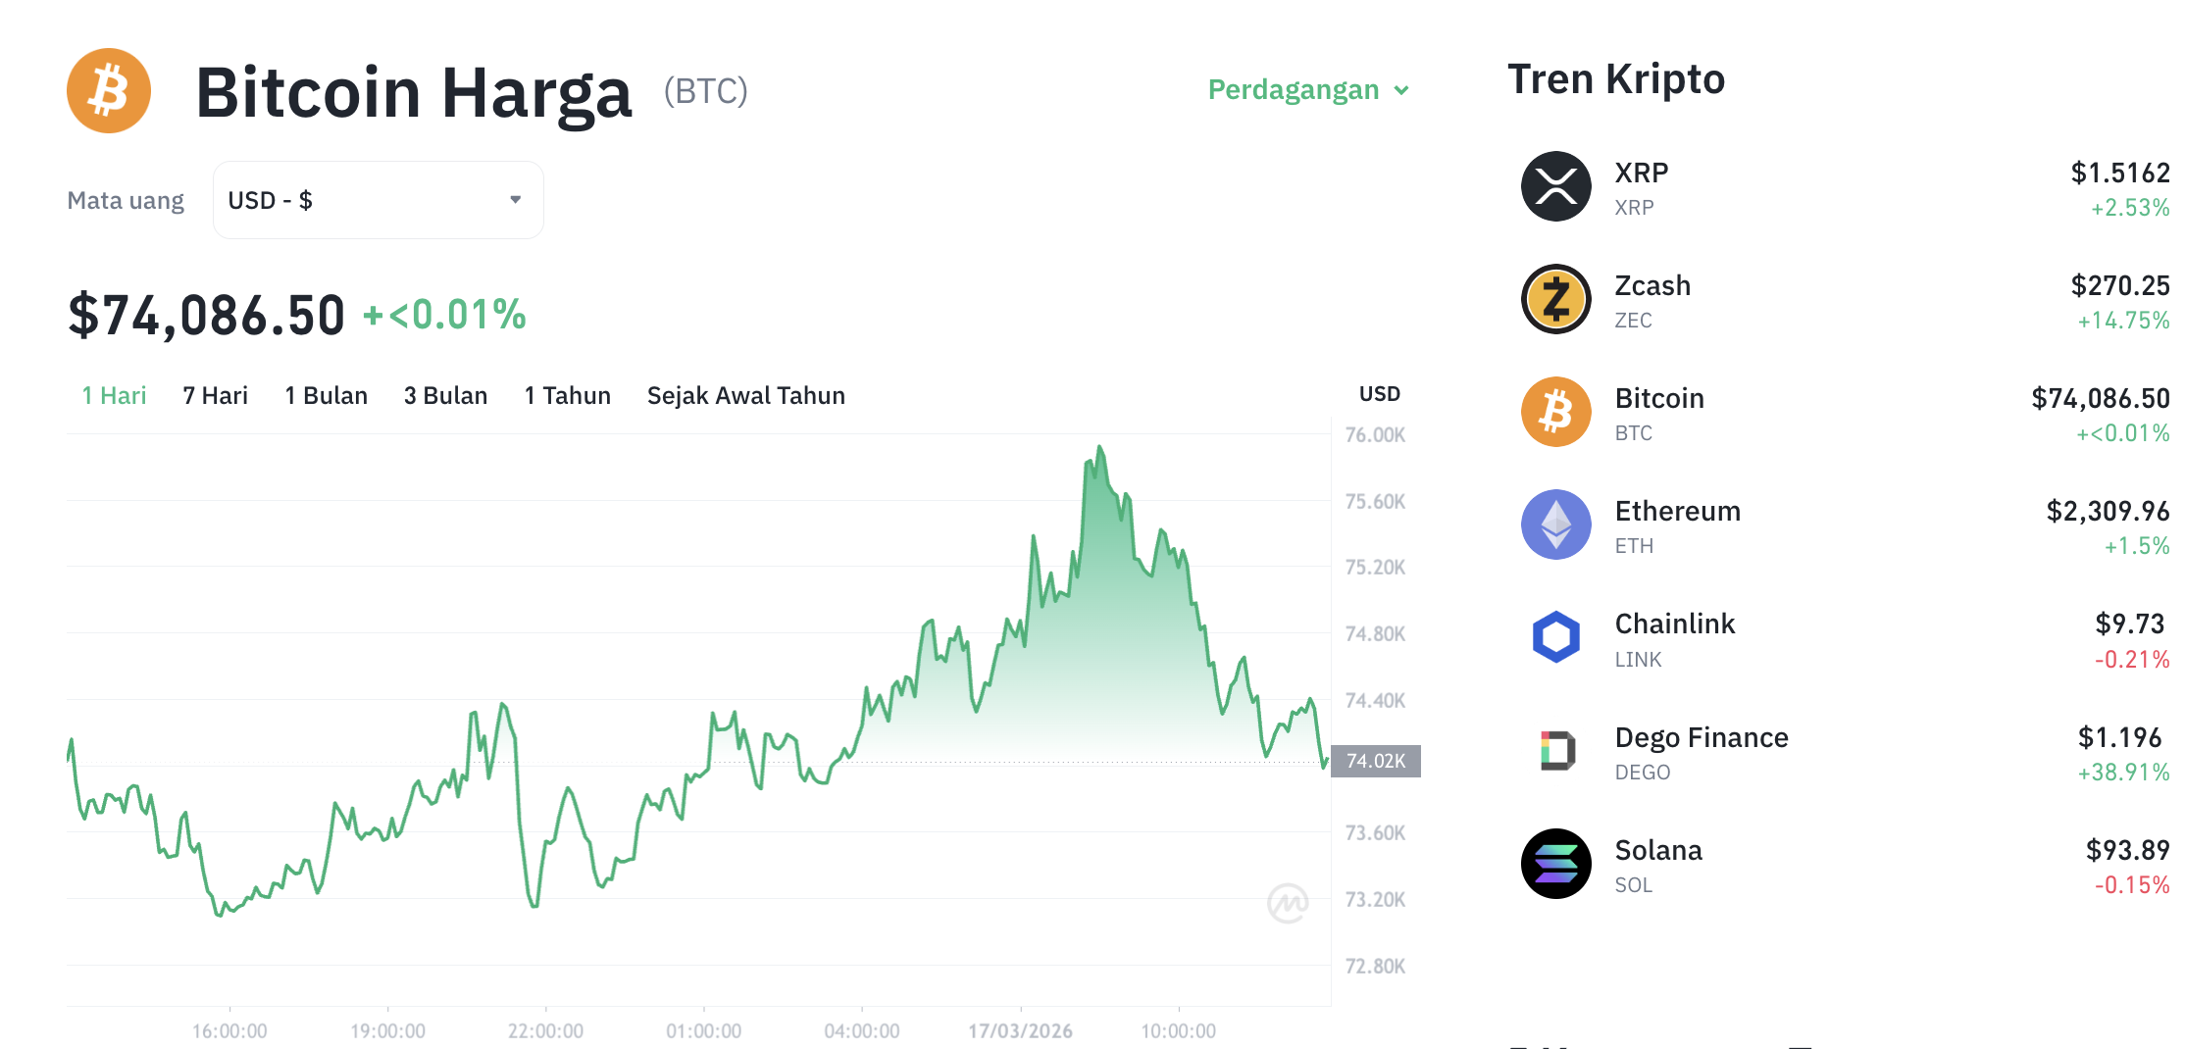Select the XRP coin icon in Tren Kripto
The width and height of the screenshot is (2185, 1049).
pyautogui.click(x=1555, y=186)
